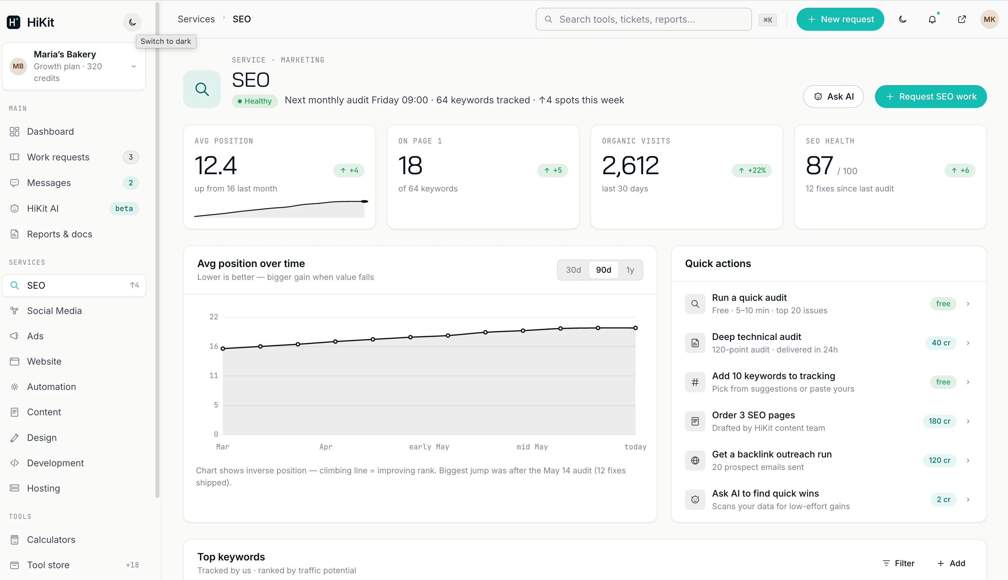Viewport: 1008px width, 580px height.
Task: Open notifications bell
Action: (932, 19)
